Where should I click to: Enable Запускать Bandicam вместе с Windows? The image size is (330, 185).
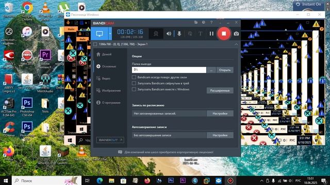pyautogui.click(x=134, y=89)
